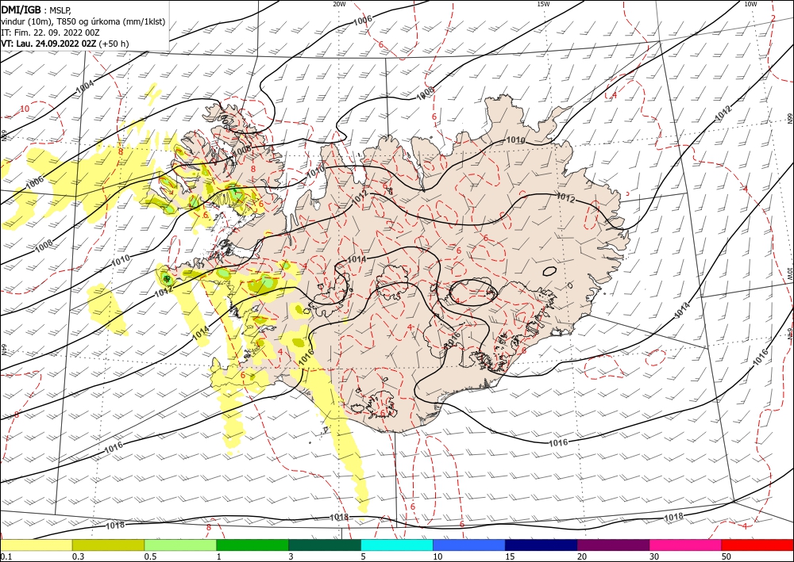Screen dimensions: 794x562
Task: Click the small closed isobar loop in eastern Iceland
Action: [x=549, y=271]
